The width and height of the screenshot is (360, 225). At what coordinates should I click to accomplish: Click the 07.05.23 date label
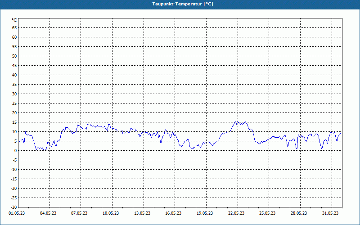click(79, 213)
